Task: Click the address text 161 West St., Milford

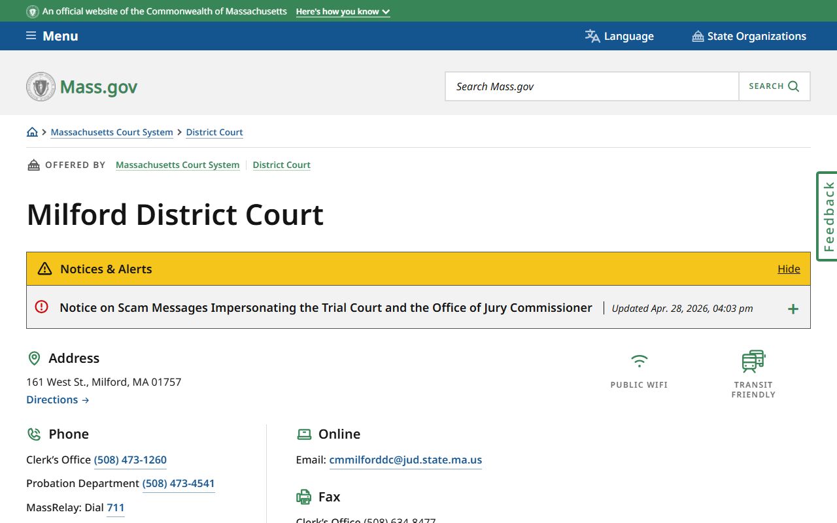Action: [x=104, y=382]
